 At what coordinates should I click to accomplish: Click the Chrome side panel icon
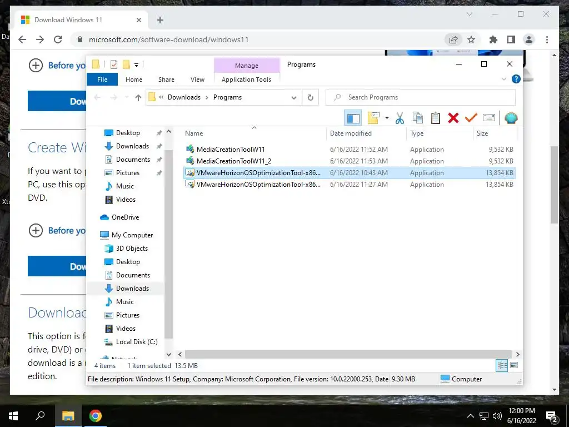(x=511, y=39)
